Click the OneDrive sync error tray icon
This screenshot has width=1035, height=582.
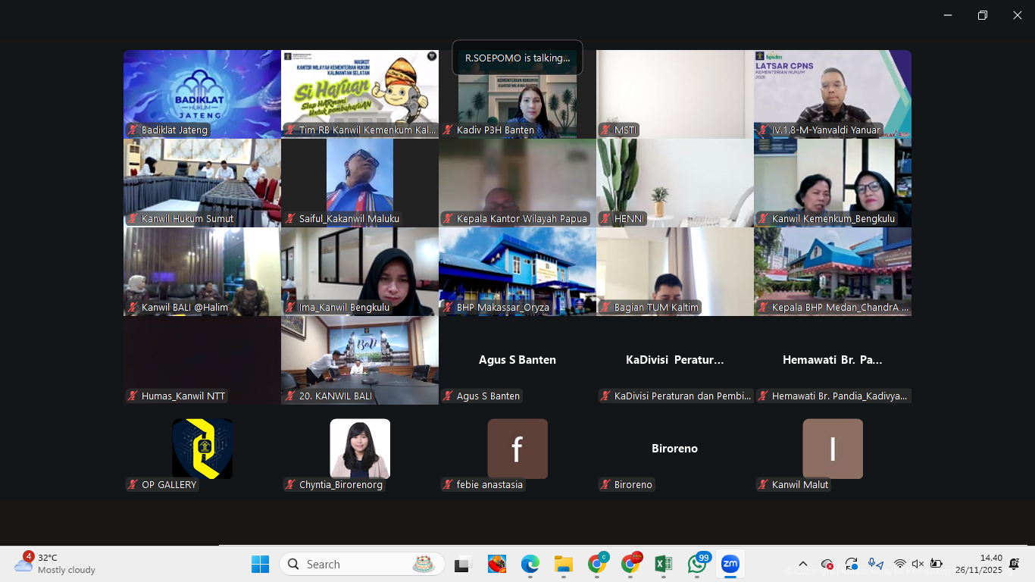[827, 564]
